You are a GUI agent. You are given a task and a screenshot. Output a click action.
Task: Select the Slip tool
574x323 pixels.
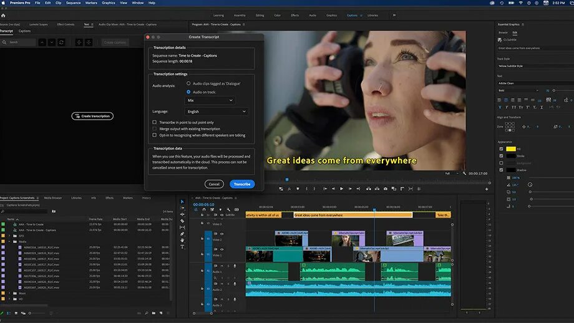pyautogui.click(x=182, y=227)
